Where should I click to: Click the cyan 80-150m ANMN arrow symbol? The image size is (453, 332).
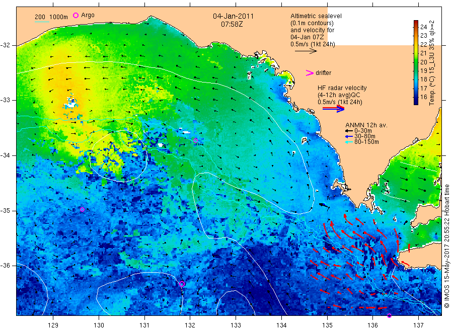pos(349,142)
